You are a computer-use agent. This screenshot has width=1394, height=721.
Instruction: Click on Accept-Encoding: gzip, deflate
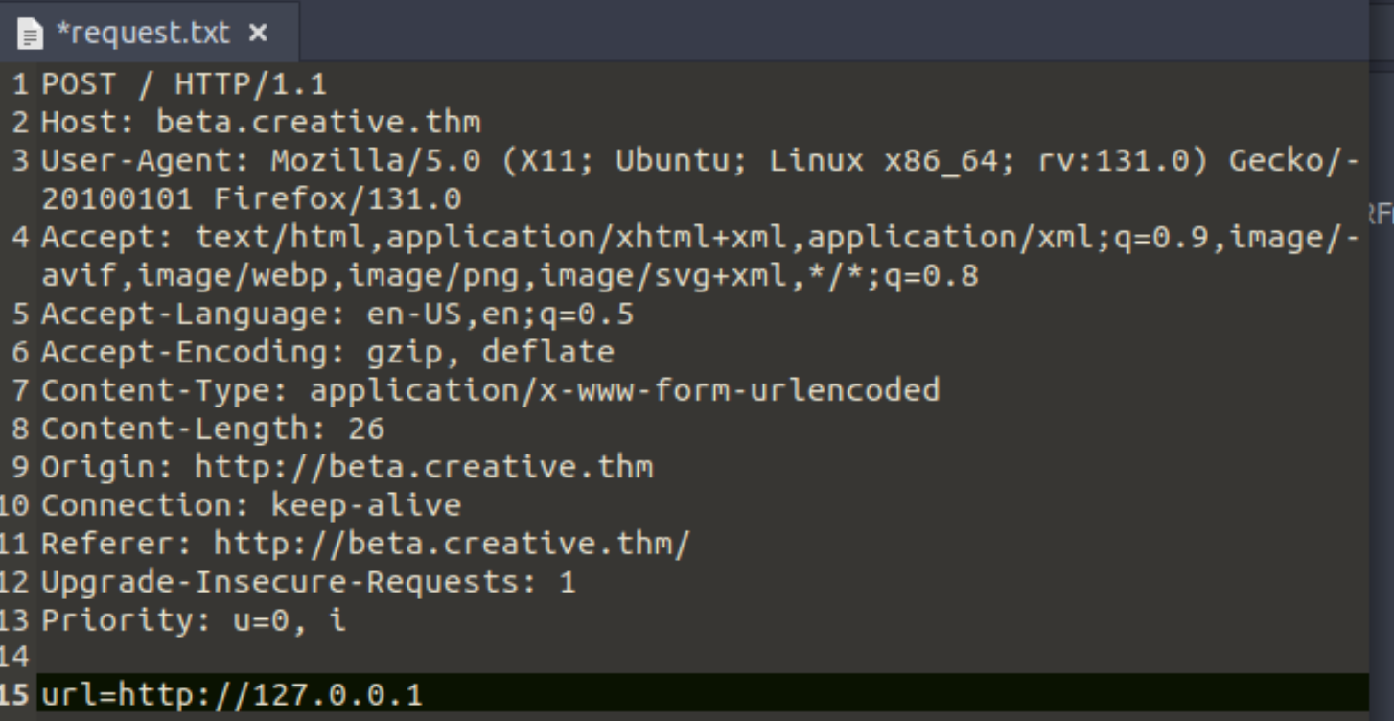point(328,353)
